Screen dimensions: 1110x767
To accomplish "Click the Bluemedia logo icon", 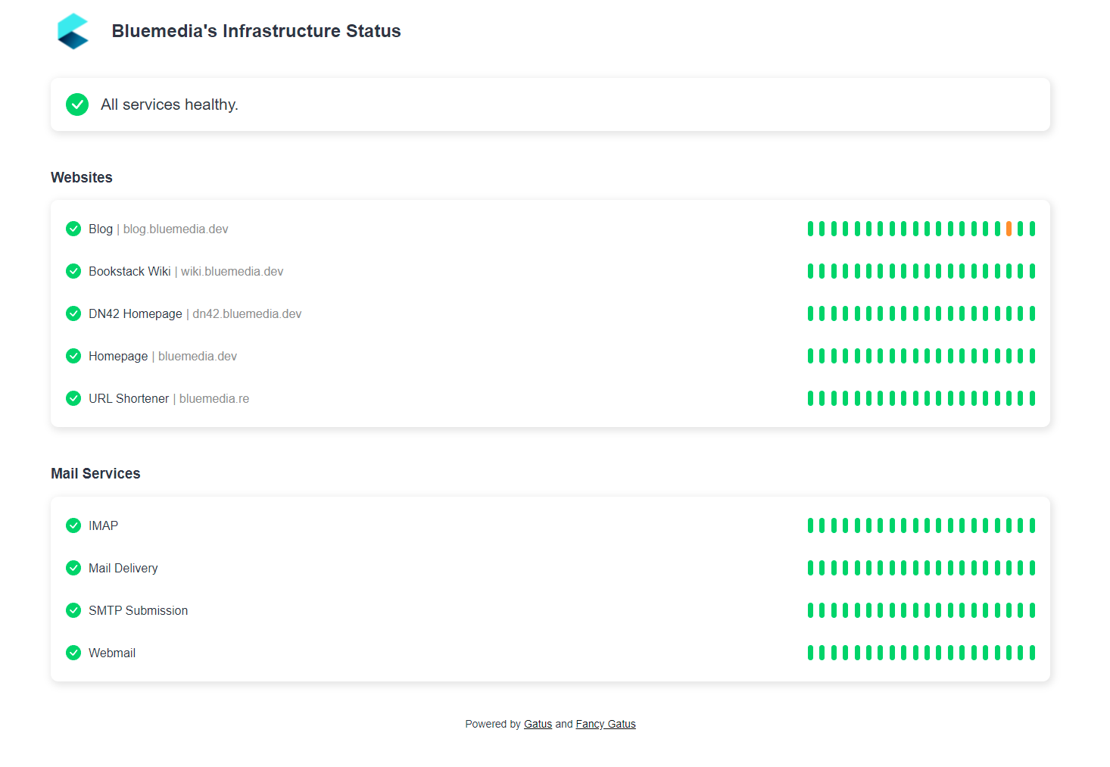I will pos(73,31).
